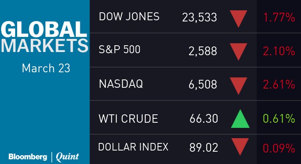The width and height of the screenshot is (301, 164).
Task: Select the green 0.61% crude change
Action: click(279, 119)
